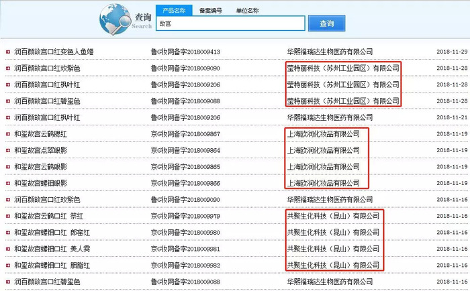Open product 和玺故宫螺钿口红 美人霁
Screen dimensions: 470x291
[x=52, y=249]
